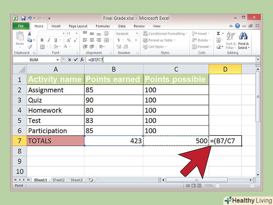Open the green File button

coord(21,26)
